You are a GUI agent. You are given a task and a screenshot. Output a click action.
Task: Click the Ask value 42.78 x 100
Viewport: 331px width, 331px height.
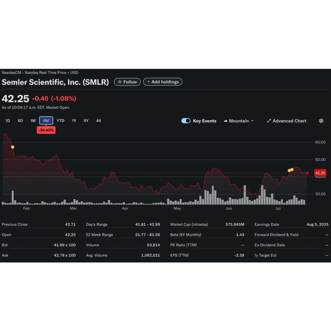click(65, 255)
